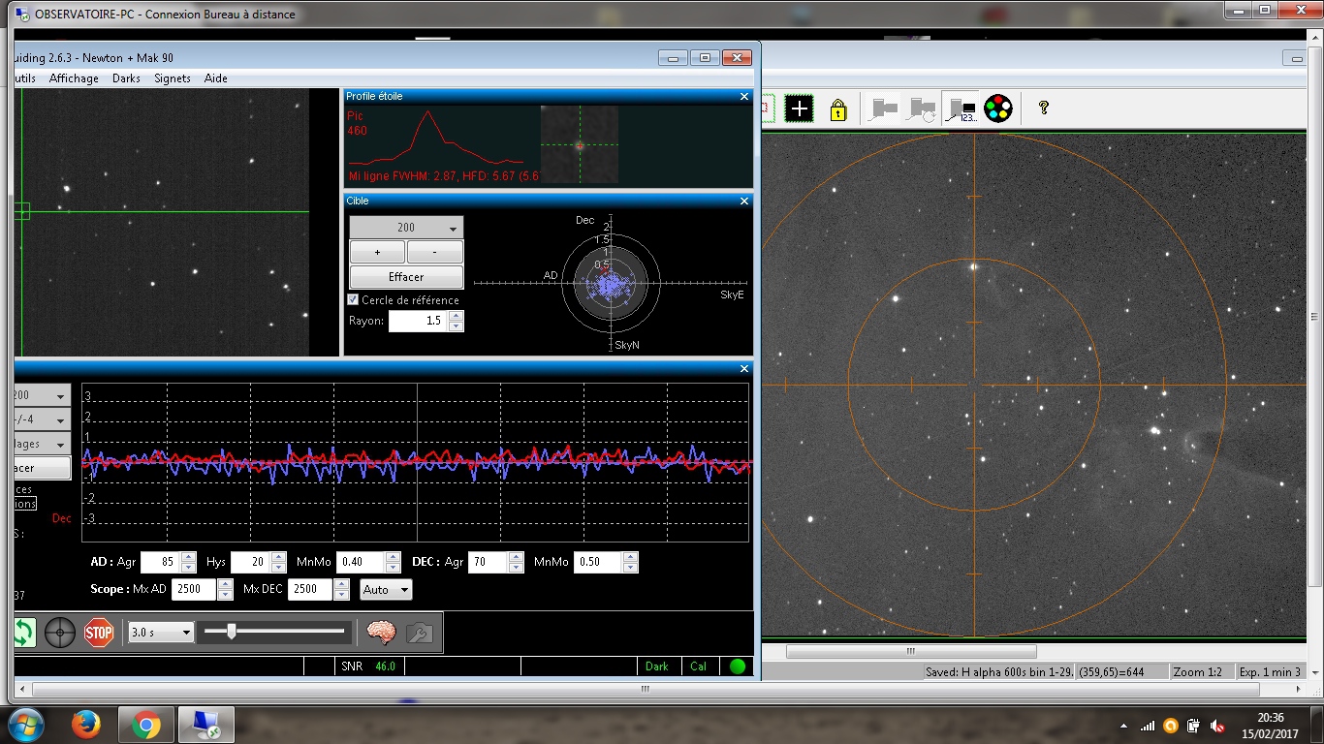Open the color filter wheel icon

(x=997, y=108)
